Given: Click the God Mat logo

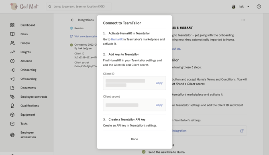Looking at the screenshot, I should tap(24, 6).
